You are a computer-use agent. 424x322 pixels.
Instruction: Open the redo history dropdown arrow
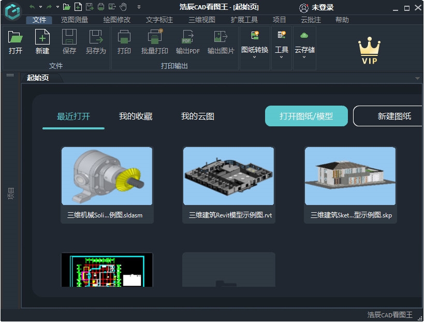[x=57, y=7]
